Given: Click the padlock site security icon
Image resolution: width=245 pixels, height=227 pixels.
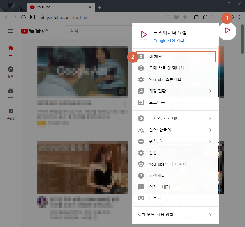Looking at the screenshot, I should [x=43, y=17].
